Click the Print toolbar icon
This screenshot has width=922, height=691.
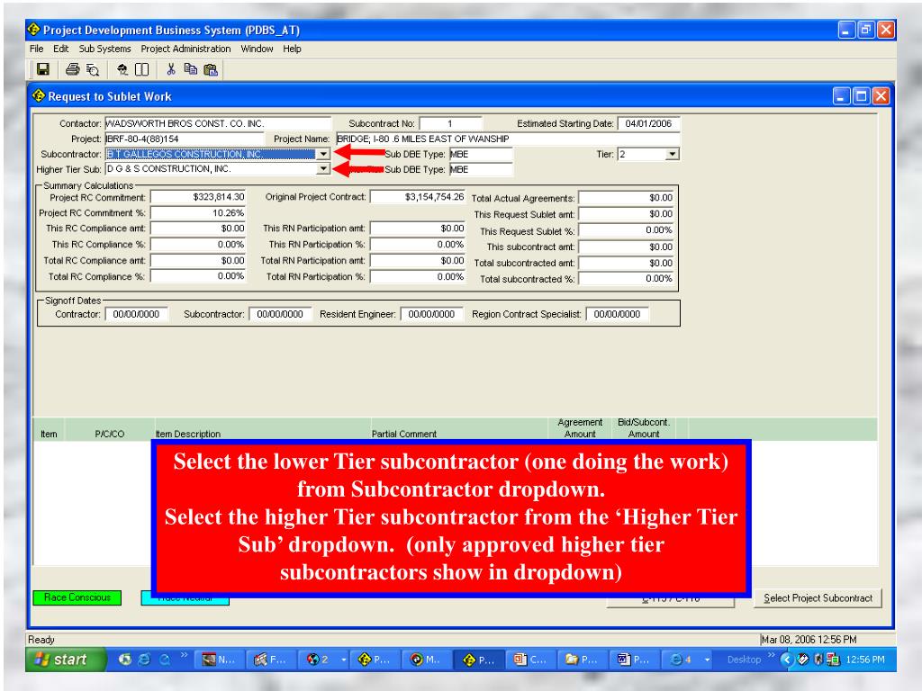tap(72, 69)
